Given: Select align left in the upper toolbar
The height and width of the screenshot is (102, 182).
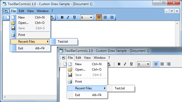Looking at the screenshot, I should point(99,17).
